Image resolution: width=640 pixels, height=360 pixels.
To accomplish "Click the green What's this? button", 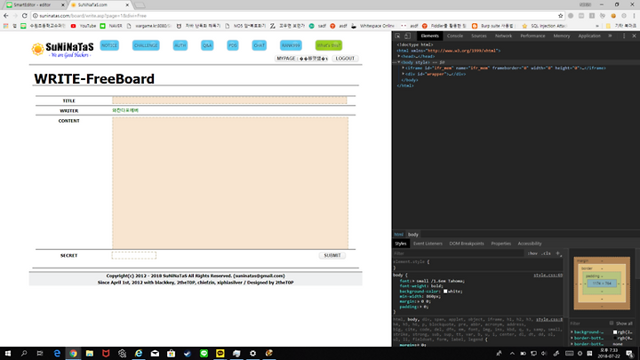I will click(329, 45).
